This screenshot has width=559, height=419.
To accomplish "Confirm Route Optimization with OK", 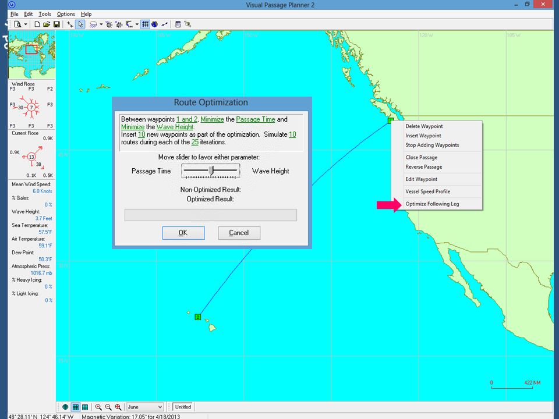I will pyautogui.click(x=183, y=233).
